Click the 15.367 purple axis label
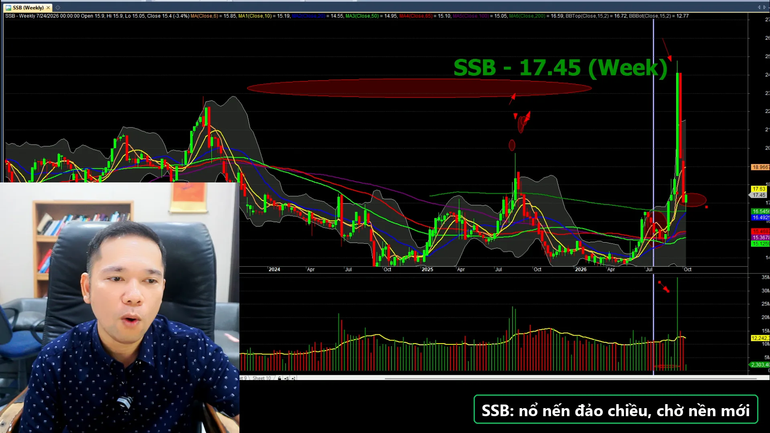This screenshot has height=433, width=770. click(x=760, y=238)
